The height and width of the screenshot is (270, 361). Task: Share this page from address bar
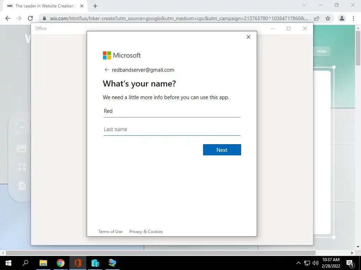coord(317,18)
